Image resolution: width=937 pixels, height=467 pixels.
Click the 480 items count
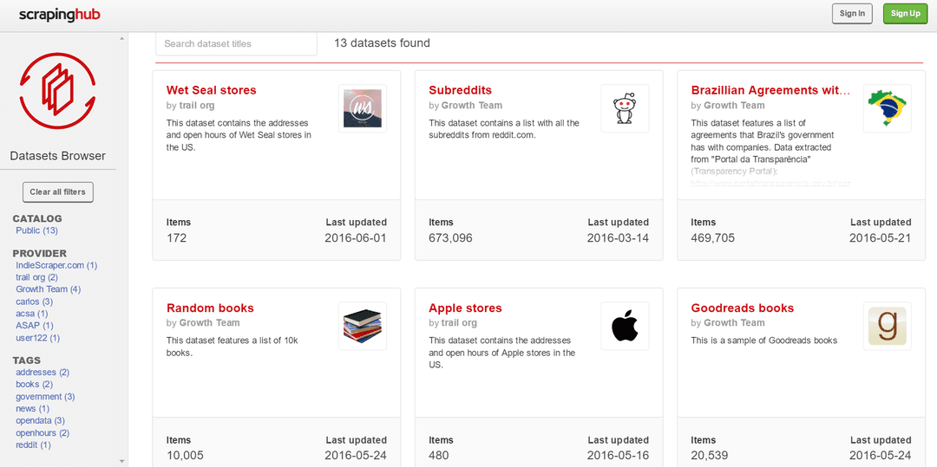[439, 456]
